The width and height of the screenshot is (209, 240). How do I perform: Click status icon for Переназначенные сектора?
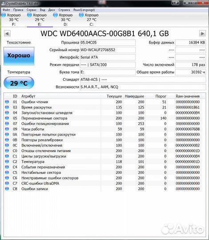click(x=7, y=118)
